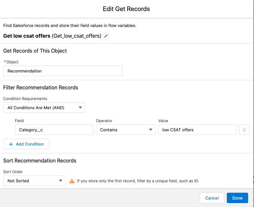Click the Filter Recommendation Records heading

coord(40,87)
